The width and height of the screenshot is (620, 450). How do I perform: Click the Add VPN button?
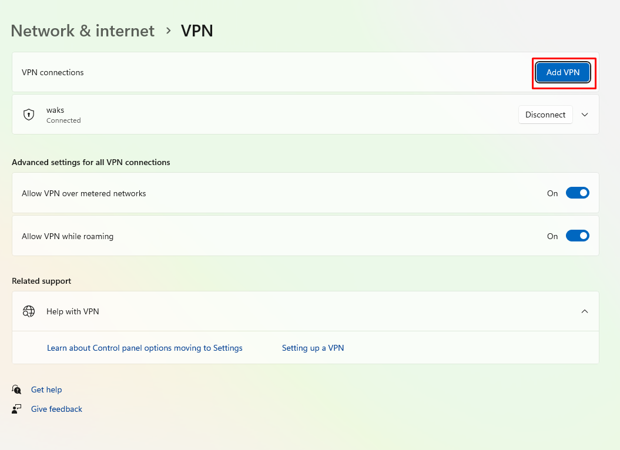click(563, 72)
